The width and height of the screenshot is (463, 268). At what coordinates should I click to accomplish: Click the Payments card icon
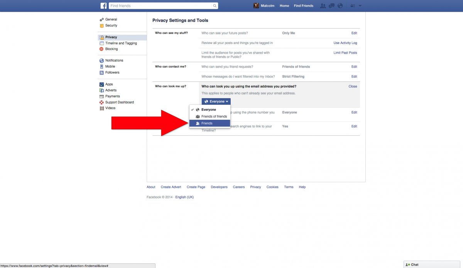point(101,96)
